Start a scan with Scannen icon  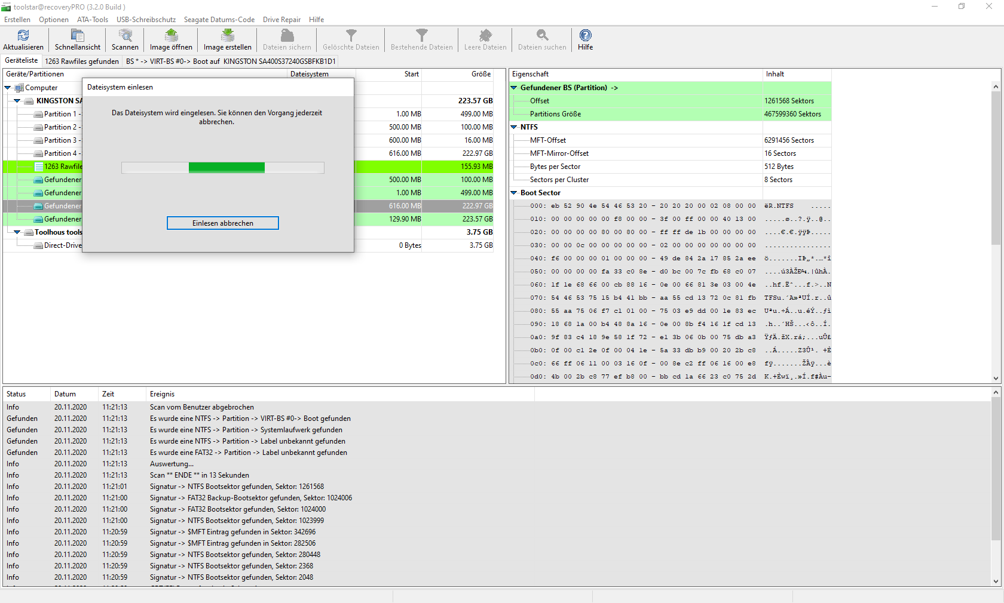[x=125, y=36]
